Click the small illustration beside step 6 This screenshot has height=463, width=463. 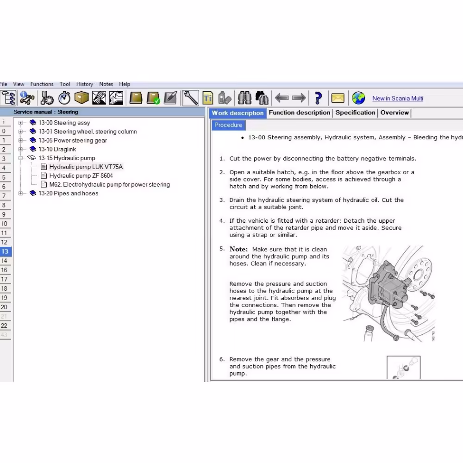403,367
